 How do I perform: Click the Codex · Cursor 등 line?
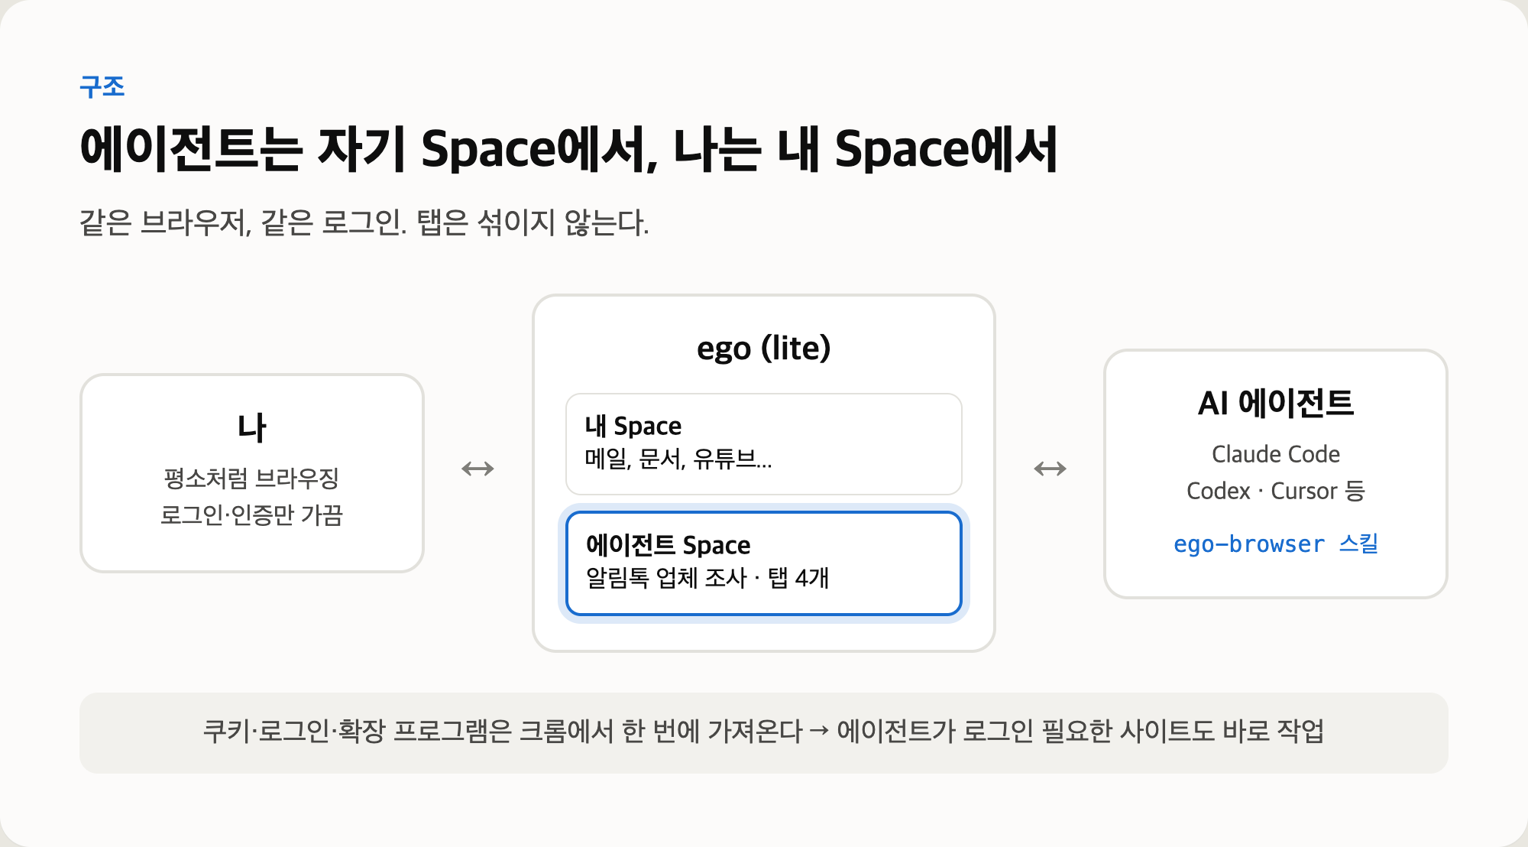pyautogui.click(x=1276, y=491)
